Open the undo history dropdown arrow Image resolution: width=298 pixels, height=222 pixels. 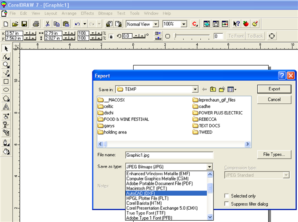tap(85, 24)
